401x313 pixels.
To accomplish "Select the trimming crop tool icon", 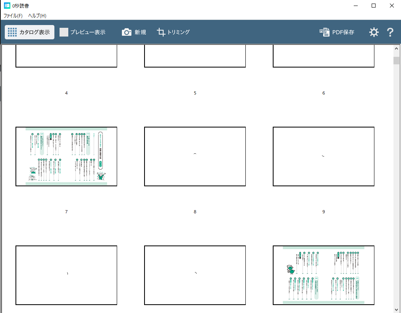I will click(x=161, y=32).
